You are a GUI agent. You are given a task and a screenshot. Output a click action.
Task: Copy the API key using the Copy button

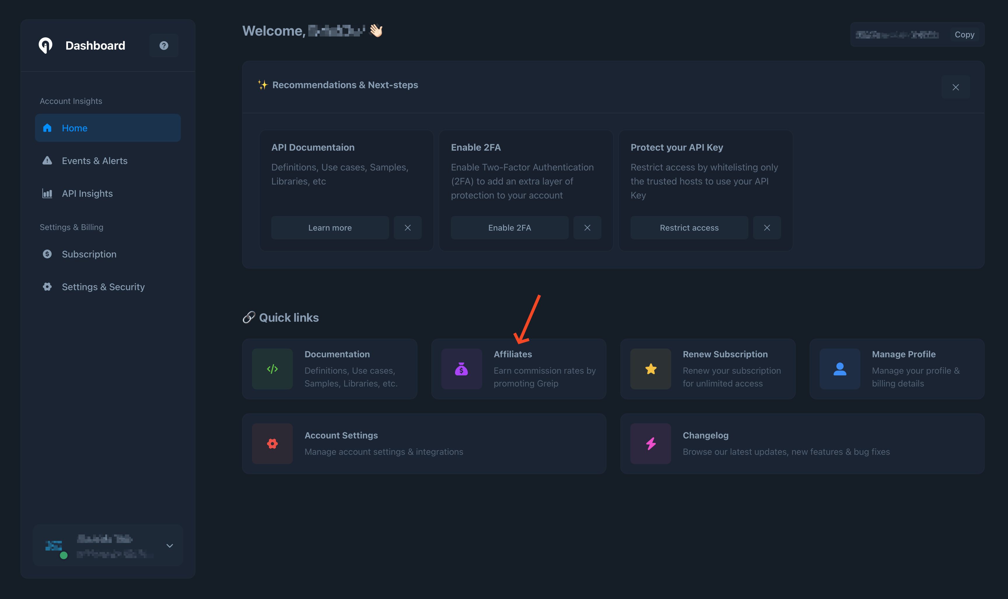964,35
